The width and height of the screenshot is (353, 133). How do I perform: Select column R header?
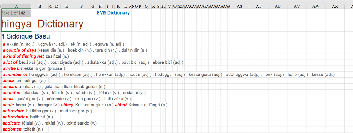coord(154,6)
